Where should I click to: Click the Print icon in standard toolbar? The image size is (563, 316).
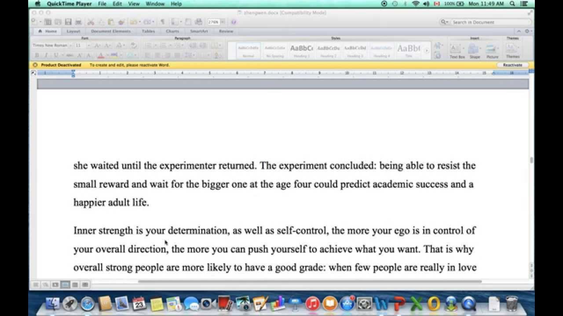coord(78,22)
